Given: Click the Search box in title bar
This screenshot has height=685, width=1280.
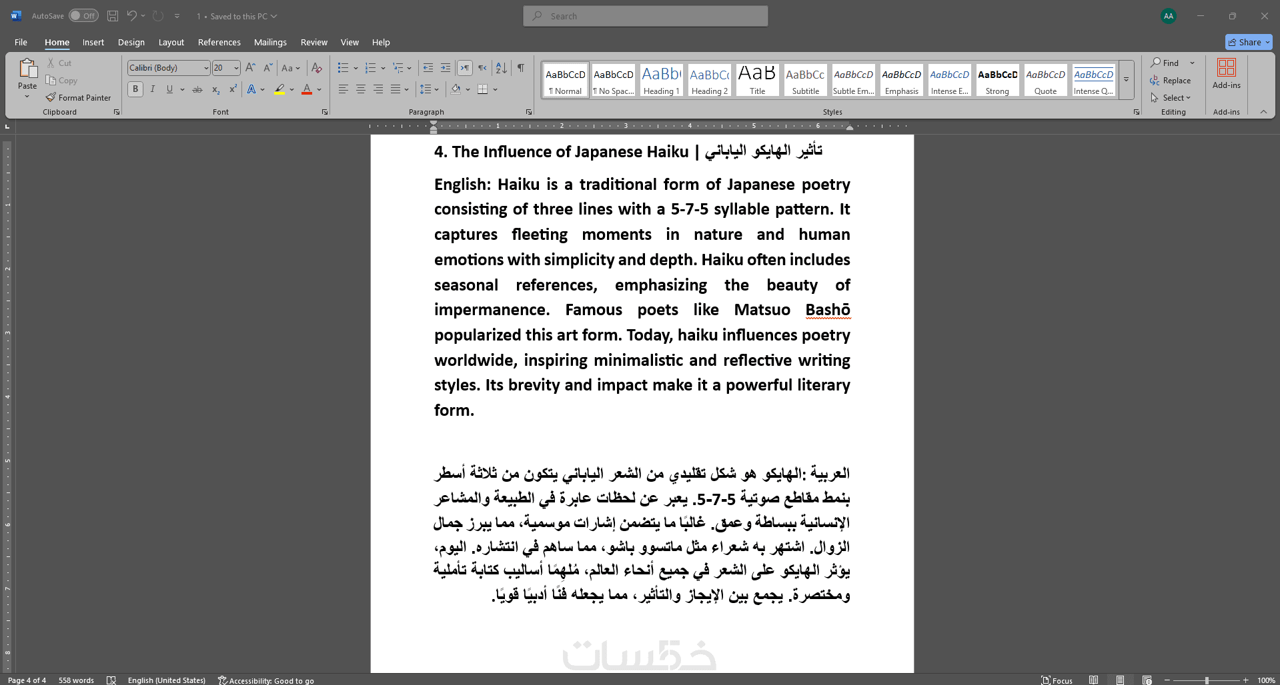Looking at the screenshot, I should coord(645,16).
